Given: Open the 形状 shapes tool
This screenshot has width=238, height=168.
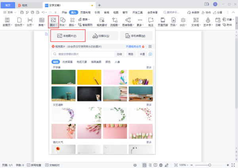Looking at the screenshot, I should pyautogui.click(x=63, y=22).
